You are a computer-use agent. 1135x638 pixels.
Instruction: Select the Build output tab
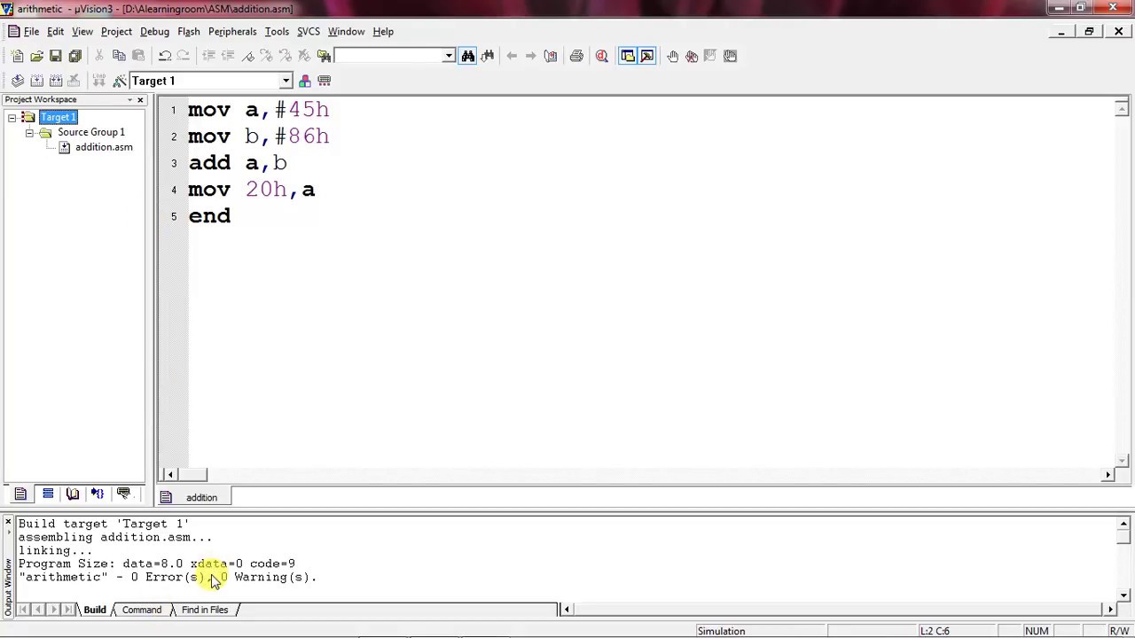(95, 610)
